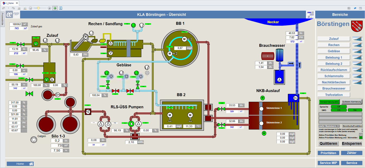Switch to the 1_Home tab

coord(10,3)
